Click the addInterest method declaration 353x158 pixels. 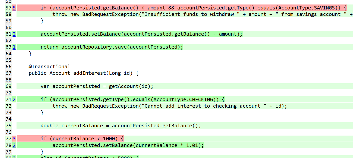[83, 73]
